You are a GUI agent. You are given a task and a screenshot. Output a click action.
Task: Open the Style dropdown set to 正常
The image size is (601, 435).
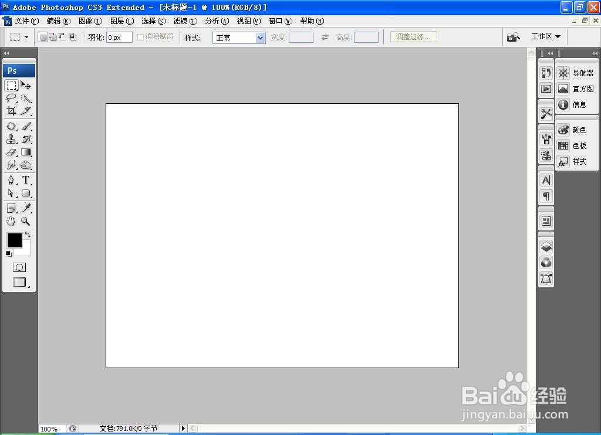[239, 38]
